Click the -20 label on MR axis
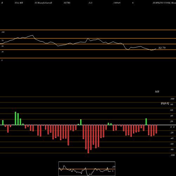 coord(172,133)
